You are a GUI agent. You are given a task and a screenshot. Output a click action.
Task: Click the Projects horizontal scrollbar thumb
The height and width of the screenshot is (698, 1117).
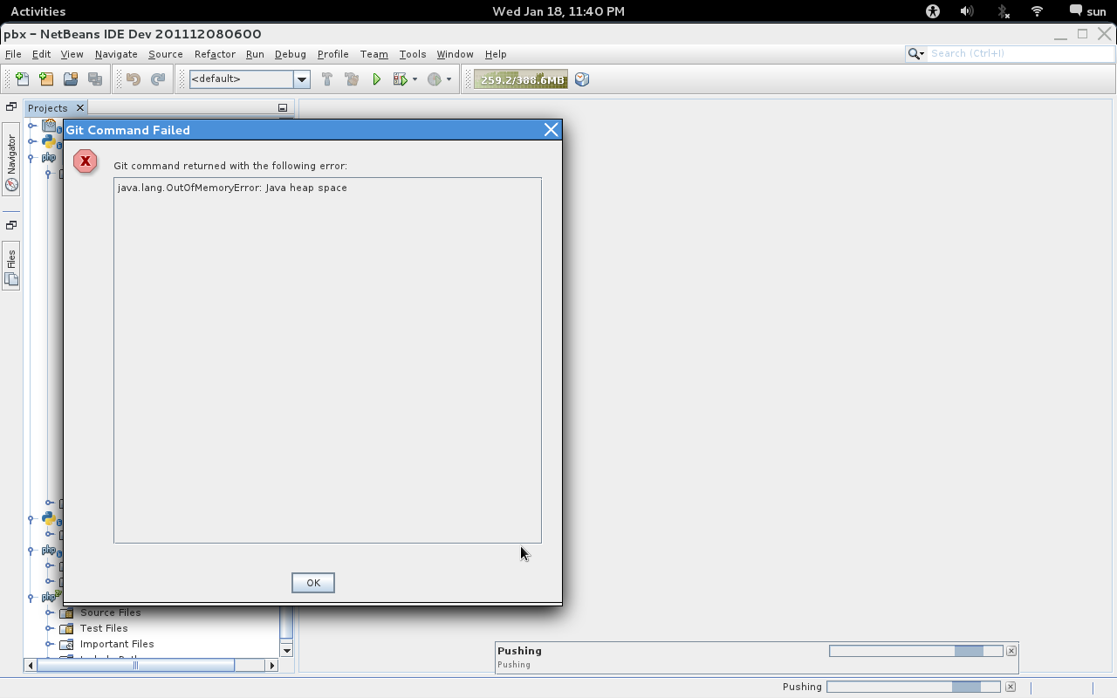(135, 665)
